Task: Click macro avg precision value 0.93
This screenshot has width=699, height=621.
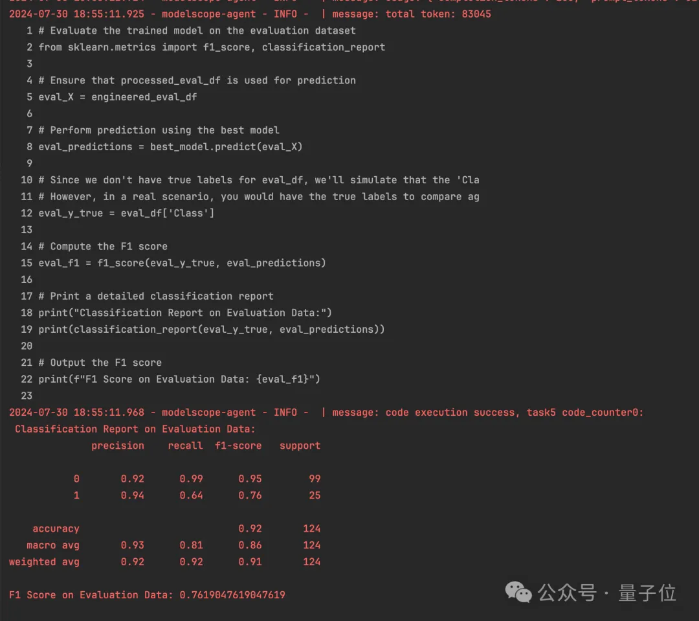Action: coord(133,545)
